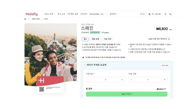The image size is (195, 109).
Task: Open 고객 후기 menu item
Action: point(84,14)
